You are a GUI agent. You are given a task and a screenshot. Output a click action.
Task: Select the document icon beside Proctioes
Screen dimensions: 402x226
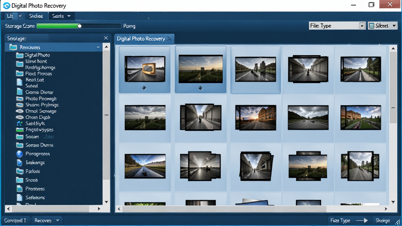[20, 189]
